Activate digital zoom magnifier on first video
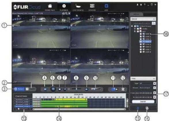169x121 pixels. click(x=66, y=13)
